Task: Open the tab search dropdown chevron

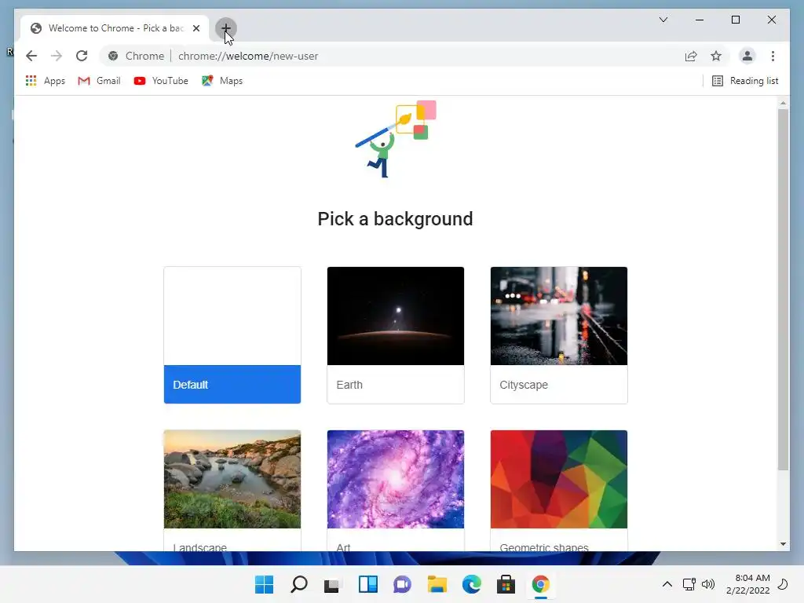Action: 663,20
